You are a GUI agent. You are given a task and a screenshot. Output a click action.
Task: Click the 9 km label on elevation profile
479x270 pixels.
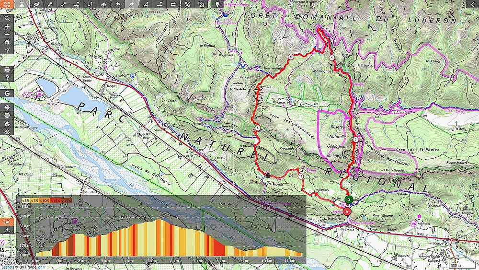(243, 261)
